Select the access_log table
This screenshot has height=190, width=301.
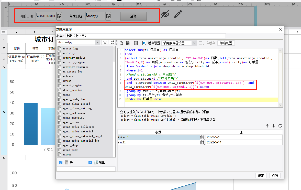(x=70, y=48)
